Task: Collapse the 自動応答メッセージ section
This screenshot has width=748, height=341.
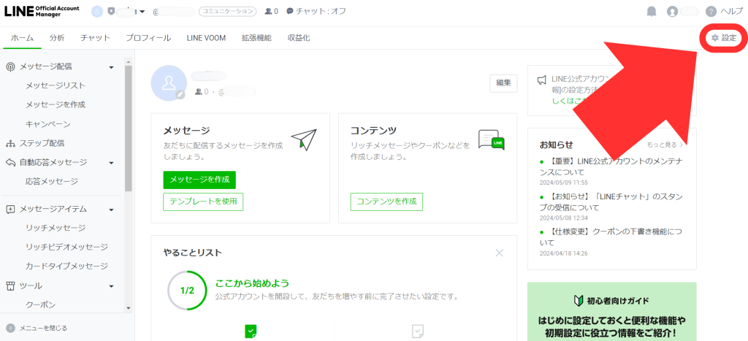Action: pos(111,163)
